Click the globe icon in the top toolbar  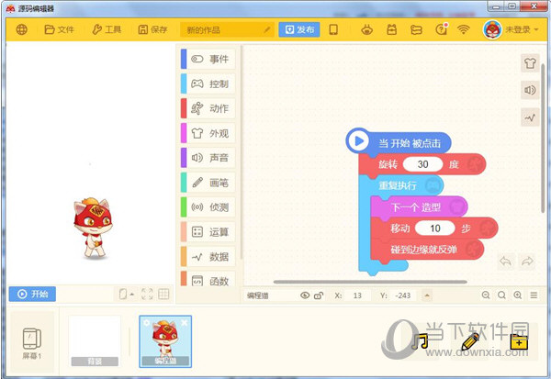point(22,29)
